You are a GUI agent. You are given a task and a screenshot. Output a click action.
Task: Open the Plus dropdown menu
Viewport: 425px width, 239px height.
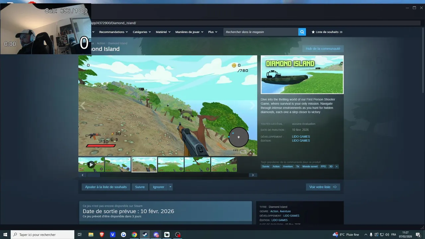point(213,32)
